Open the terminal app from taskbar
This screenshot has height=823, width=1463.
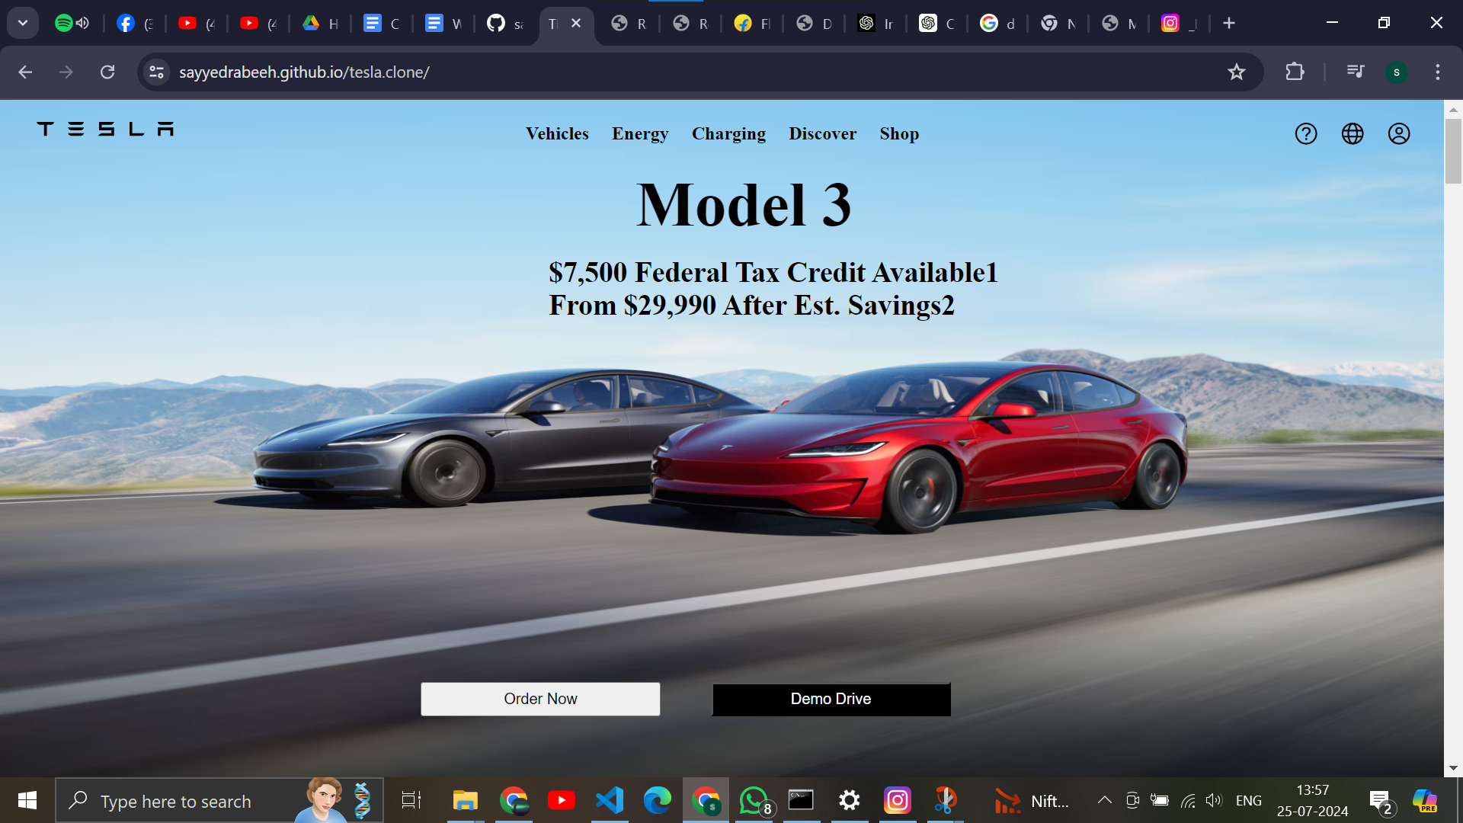801,800
